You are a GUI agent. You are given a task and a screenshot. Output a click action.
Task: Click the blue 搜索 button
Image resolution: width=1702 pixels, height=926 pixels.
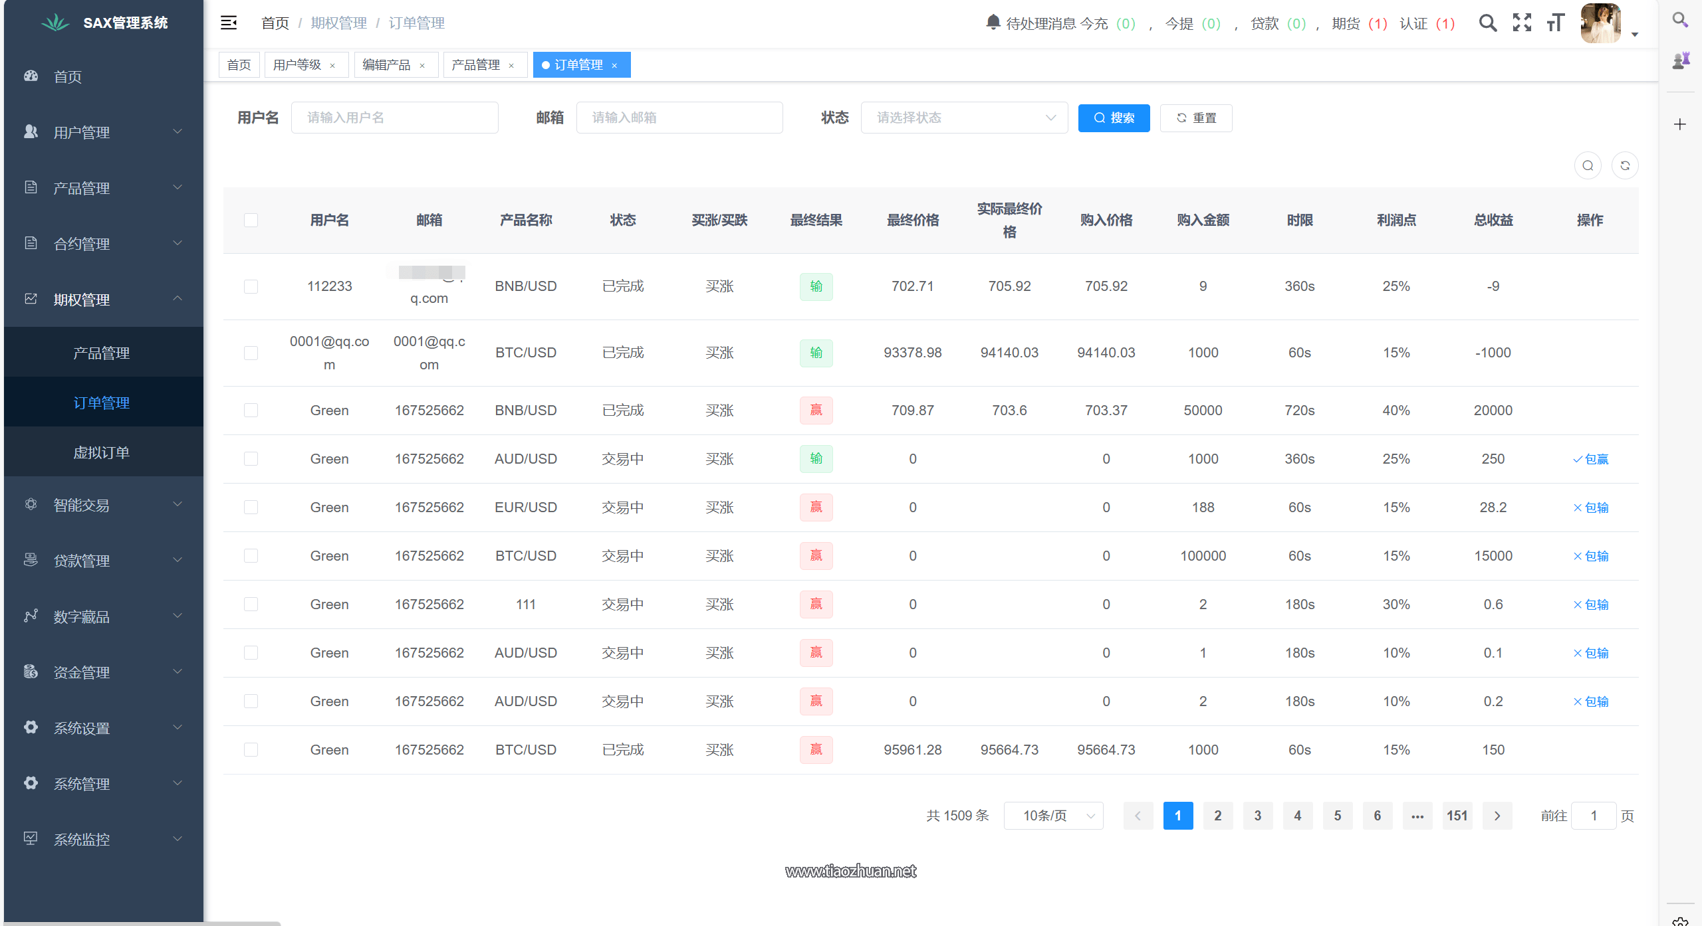click(1114, 118)
